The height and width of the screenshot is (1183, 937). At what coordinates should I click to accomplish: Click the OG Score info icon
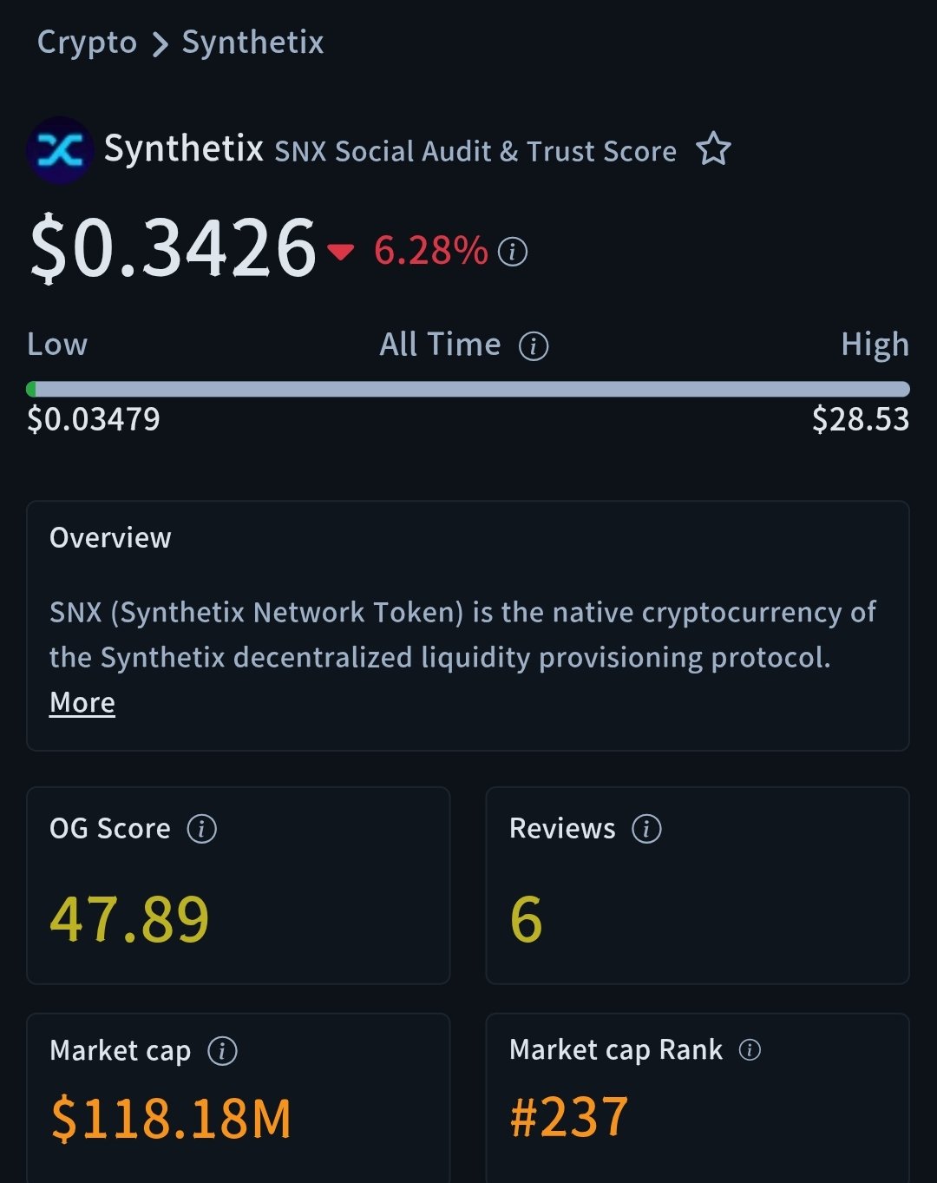(202, 829)
